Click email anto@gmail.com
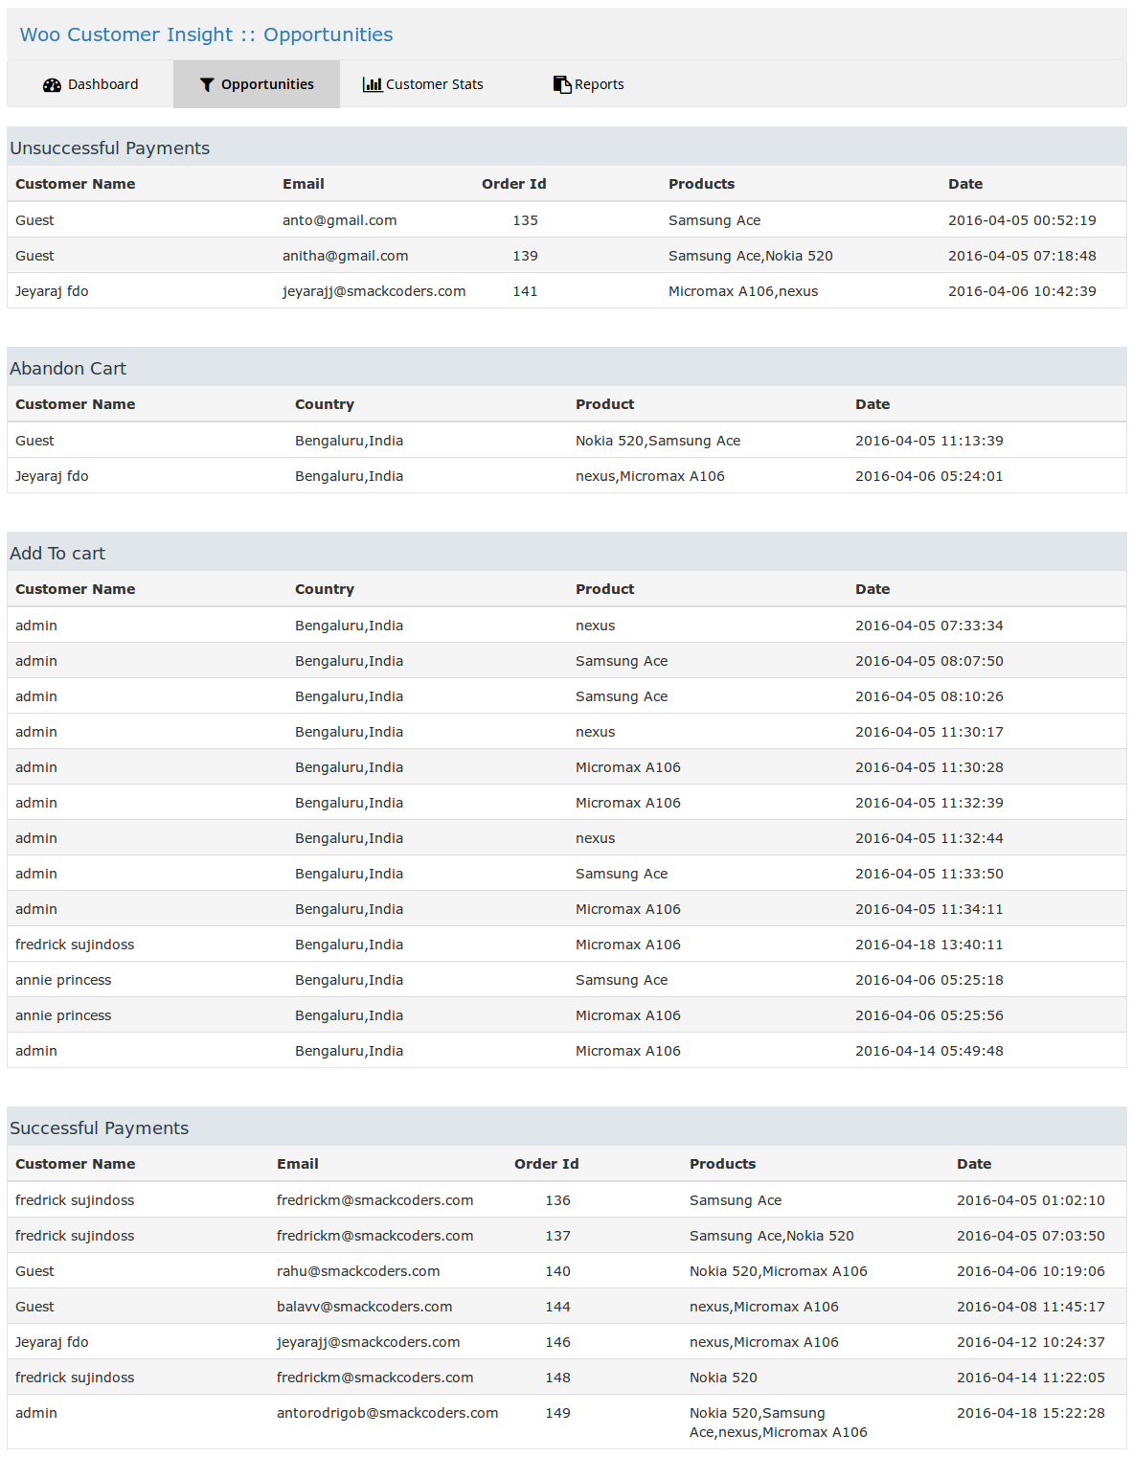Image resolution: width=1133 pixels, height=1458 pixels. click(339, 220)
